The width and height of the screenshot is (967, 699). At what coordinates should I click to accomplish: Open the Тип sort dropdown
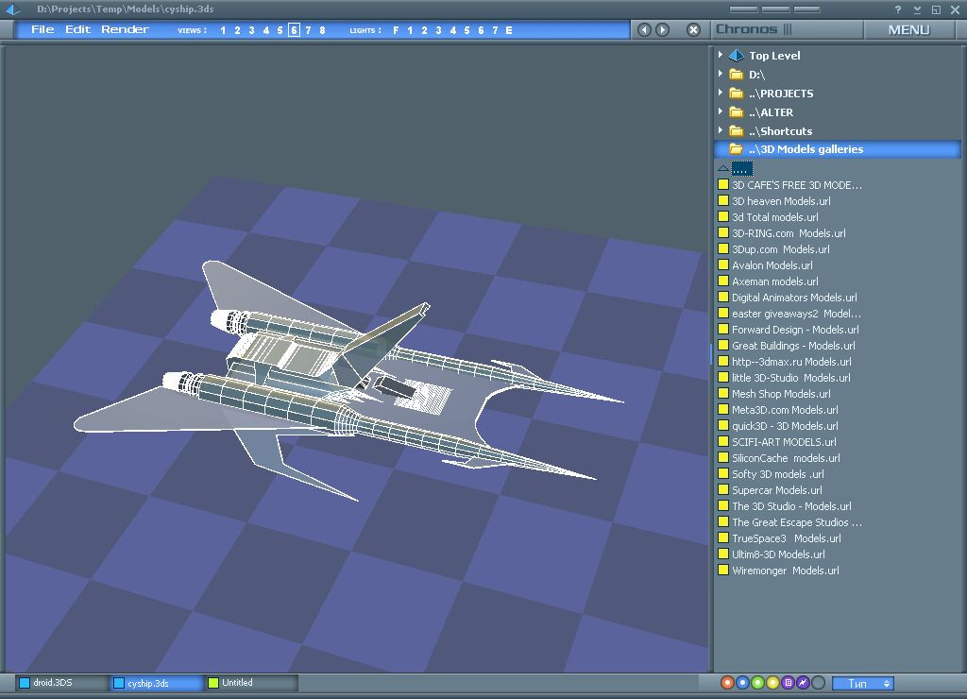point(862,683)
